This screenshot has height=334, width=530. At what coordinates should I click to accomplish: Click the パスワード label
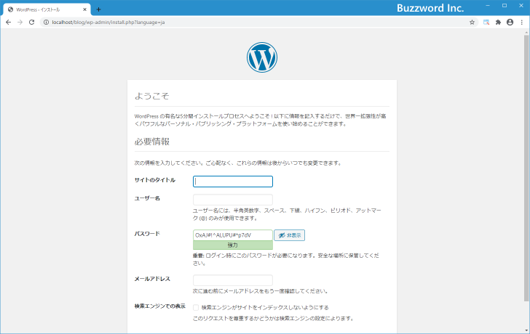(x=147, y=234)
